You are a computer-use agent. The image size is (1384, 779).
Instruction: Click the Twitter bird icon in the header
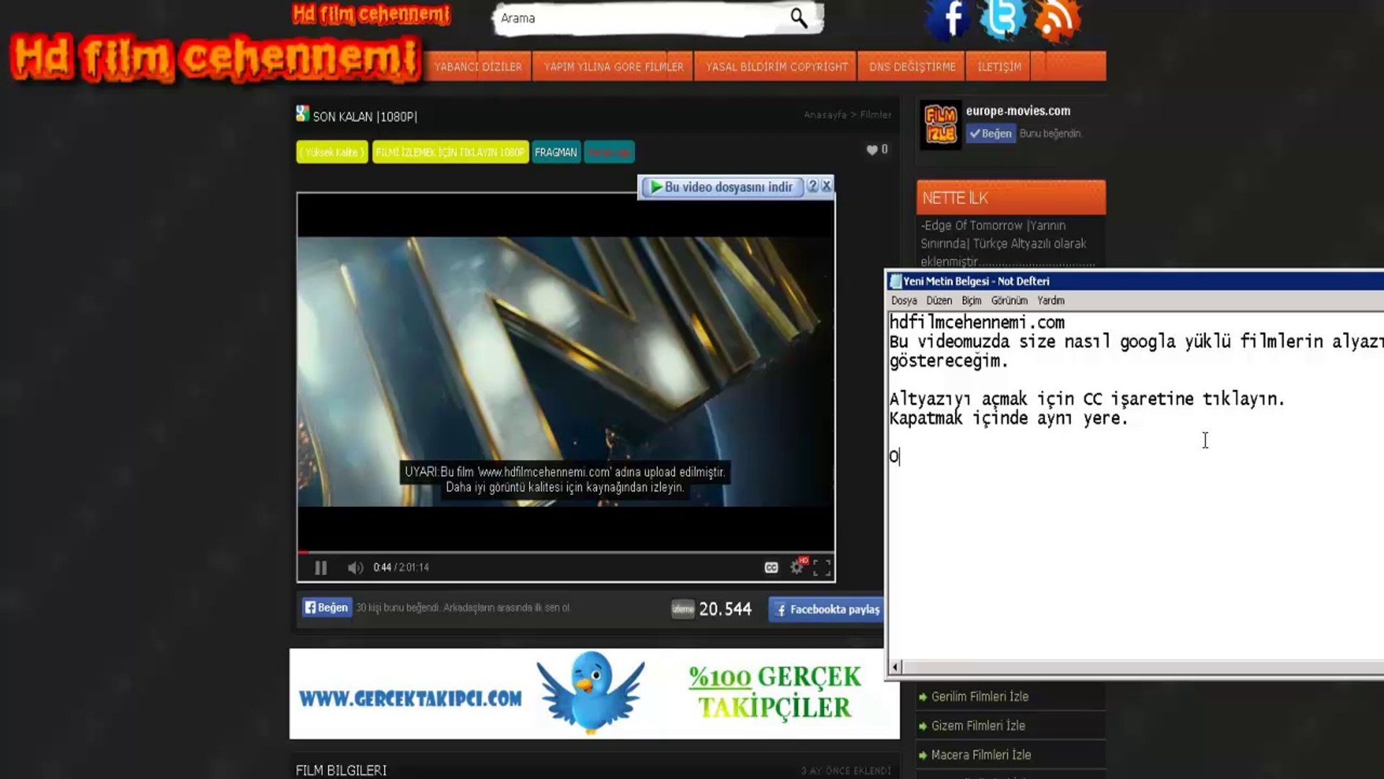(1002, 19)
